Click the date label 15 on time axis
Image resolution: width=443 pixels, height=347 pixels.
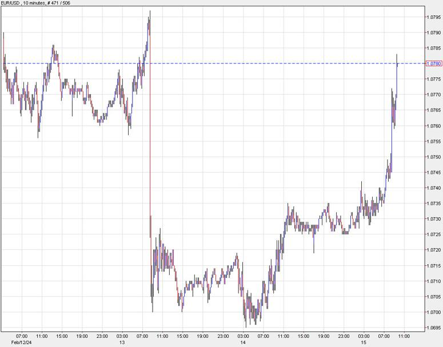coord(364,342)
